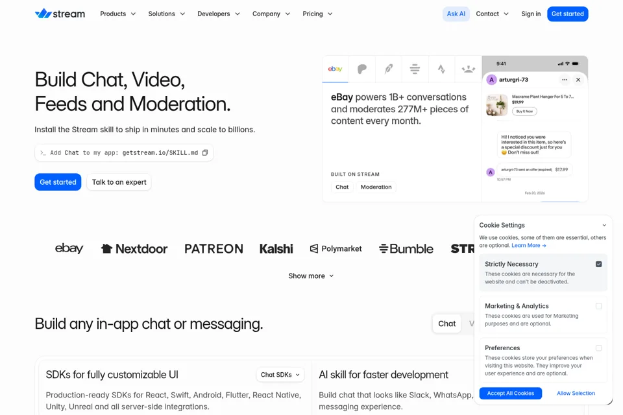Open the Solutions dropdown menu
The image size is (623, 415).
click(167, 14)
